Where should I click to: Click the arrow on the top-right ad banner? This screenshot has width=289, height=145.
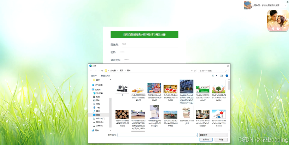tap(285, 5)
